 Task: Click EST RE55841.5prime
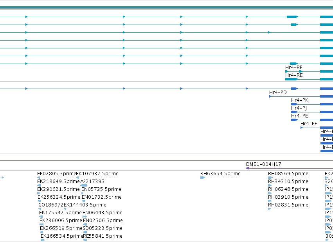tap(103, 236)
